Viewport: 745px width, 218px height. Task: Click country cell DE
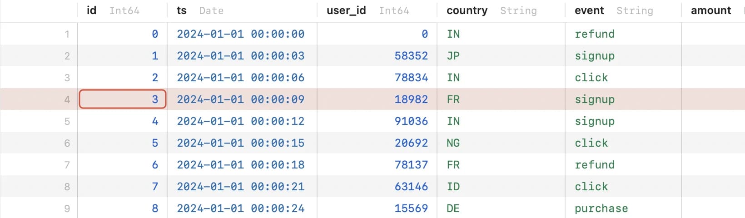501,208
